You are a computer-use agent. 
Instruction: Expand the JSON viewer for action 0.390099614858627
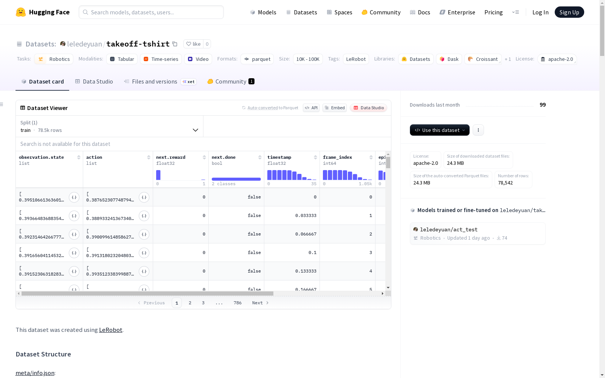(x=144, y=234)
